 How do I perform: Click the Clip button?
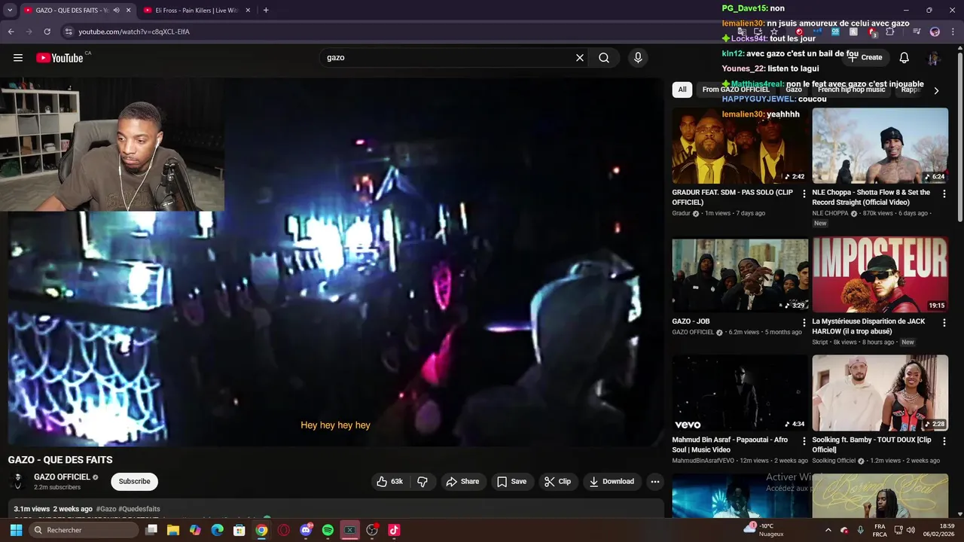[558, 482]
